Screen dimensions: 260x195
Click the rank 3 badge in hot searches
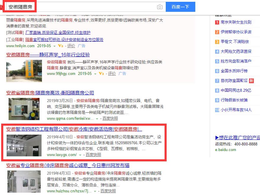tap(217, 42)
